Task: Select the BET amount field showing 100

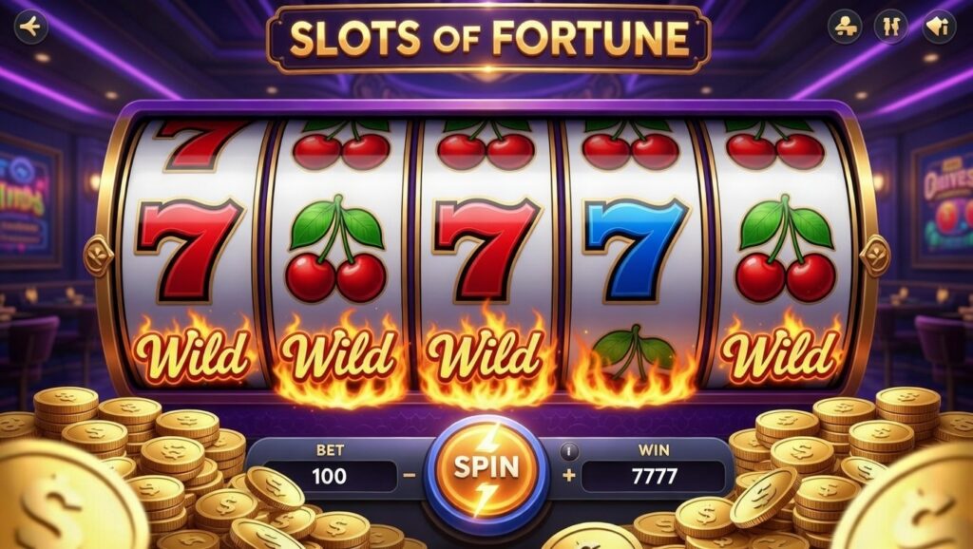Action: (329, 477)
